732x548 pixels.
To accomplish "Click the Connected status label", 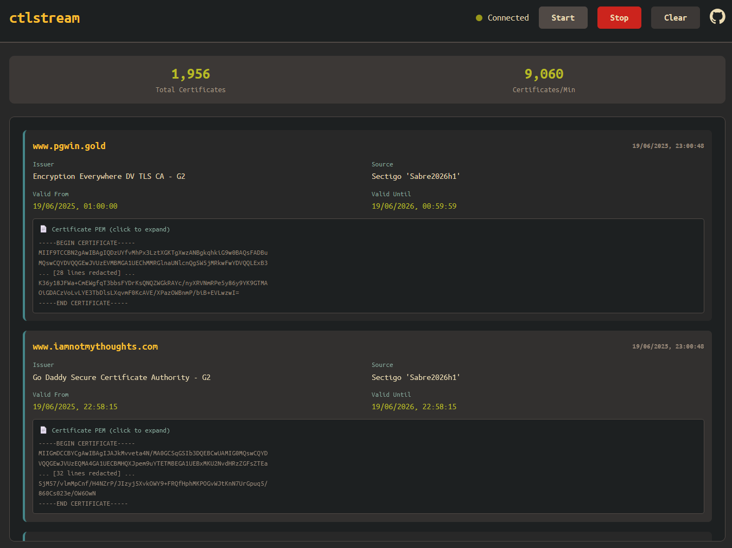I will (508, 18).
